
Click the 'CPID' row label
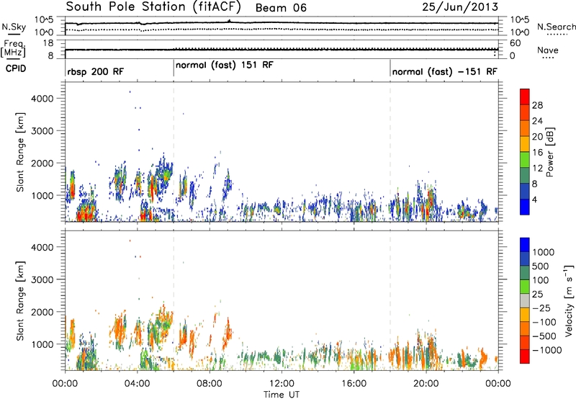[16, 68]
